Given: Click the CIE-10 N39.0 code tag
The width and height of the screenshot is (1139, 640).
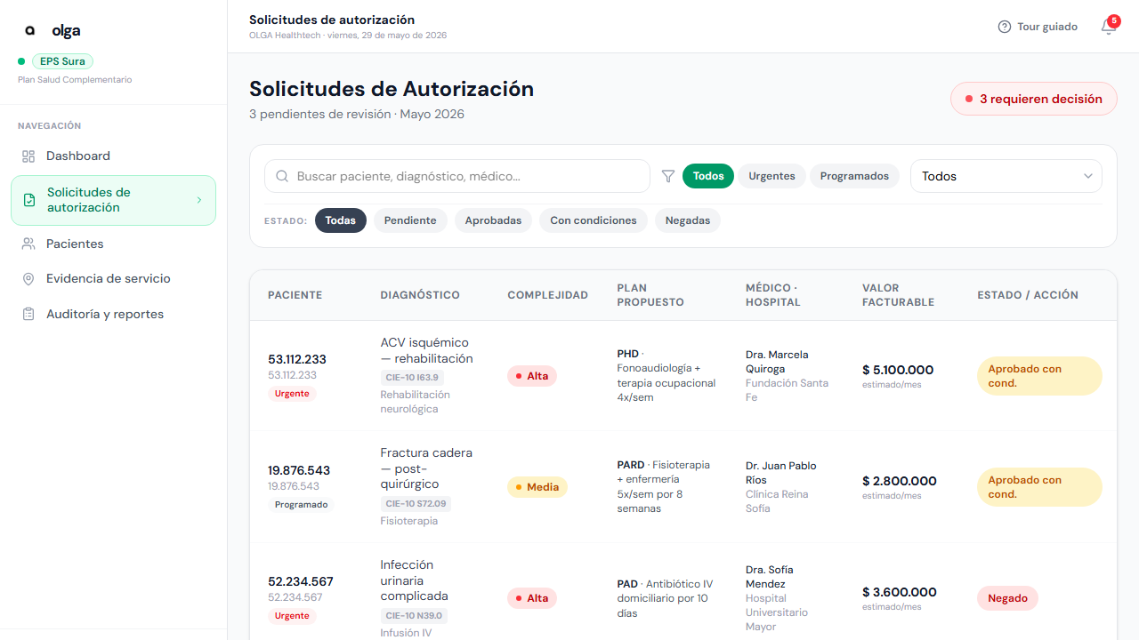Looking at the screenshot, I should click(x=414, y=616).
